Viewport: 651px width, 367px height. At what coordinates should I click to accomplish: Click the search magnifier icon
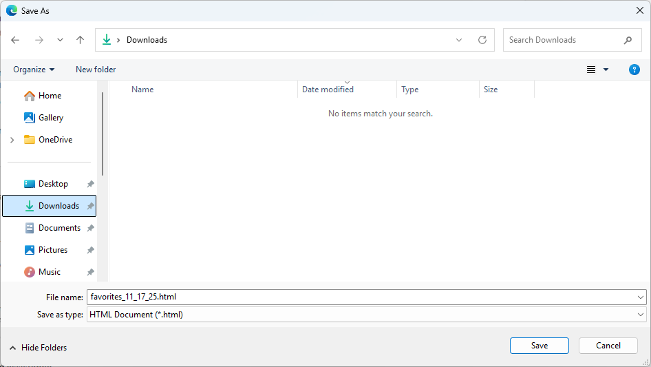[x=628, y=40]
